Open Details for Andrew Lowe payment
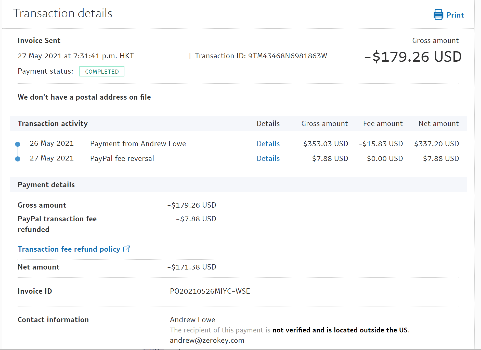The image size is (481, 350). [x=268, y=144]
